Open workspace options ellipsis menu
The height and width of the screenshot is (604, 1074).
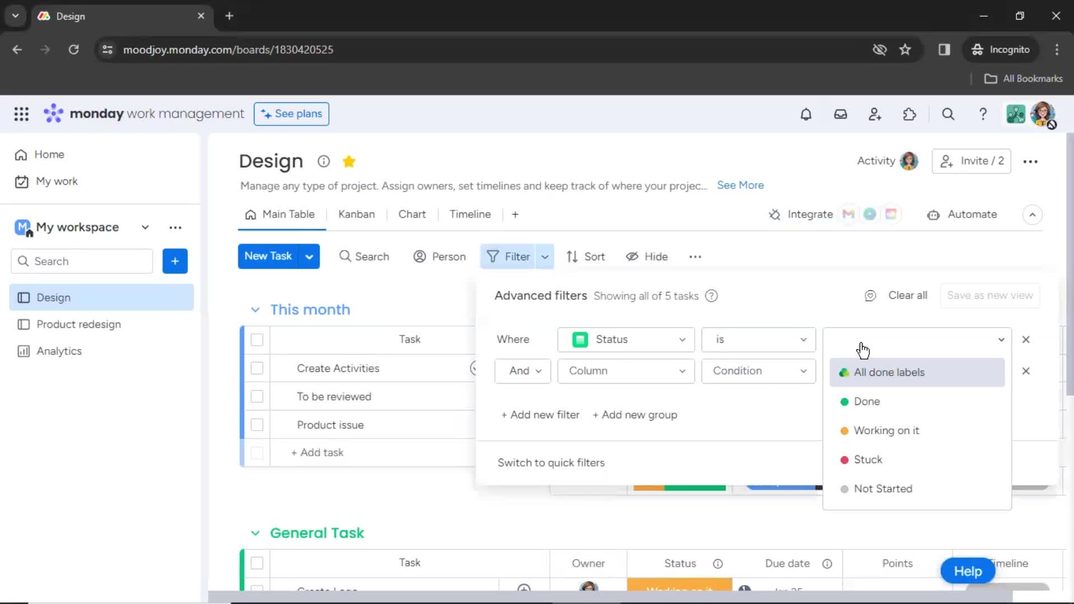tap(175, 228)
